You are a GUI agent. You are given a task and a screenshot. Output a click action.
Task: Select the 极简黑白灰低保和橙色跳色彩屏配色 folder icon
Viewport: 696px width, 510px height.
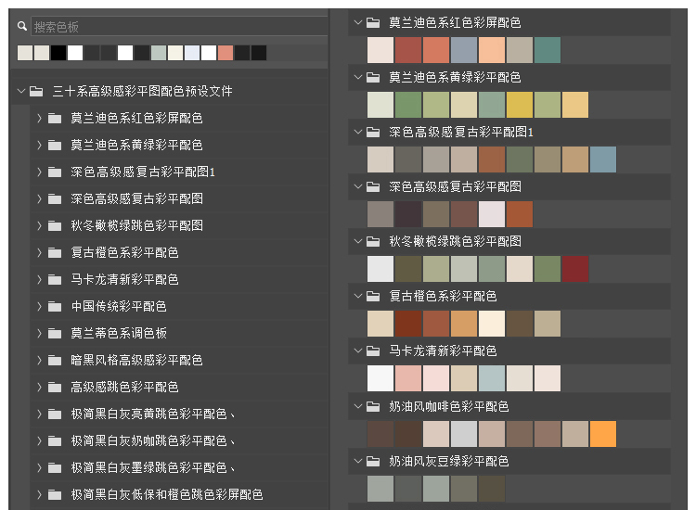click(x=55, y=494)
